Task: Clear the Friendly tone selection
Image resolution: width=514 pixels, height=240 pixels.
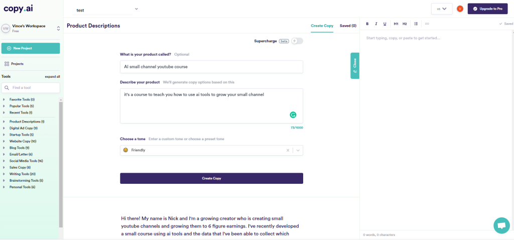Action: click(288, 150)
